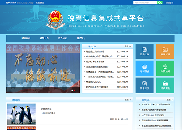Go to 网站首页 in the navigation bar
The width and height of the screenshot is (182, 130).
click(26, 38)
